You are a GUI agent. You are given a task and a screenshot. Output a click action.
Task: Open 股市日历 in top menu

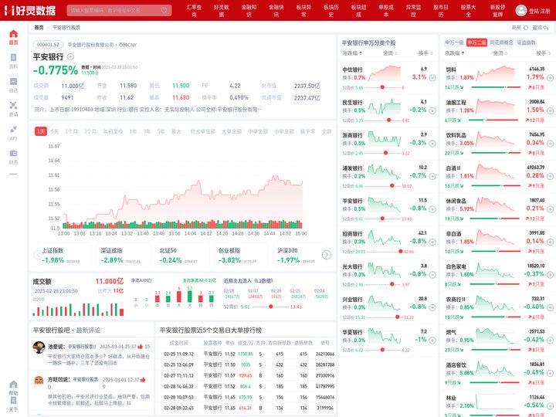(x=441, y=11)
